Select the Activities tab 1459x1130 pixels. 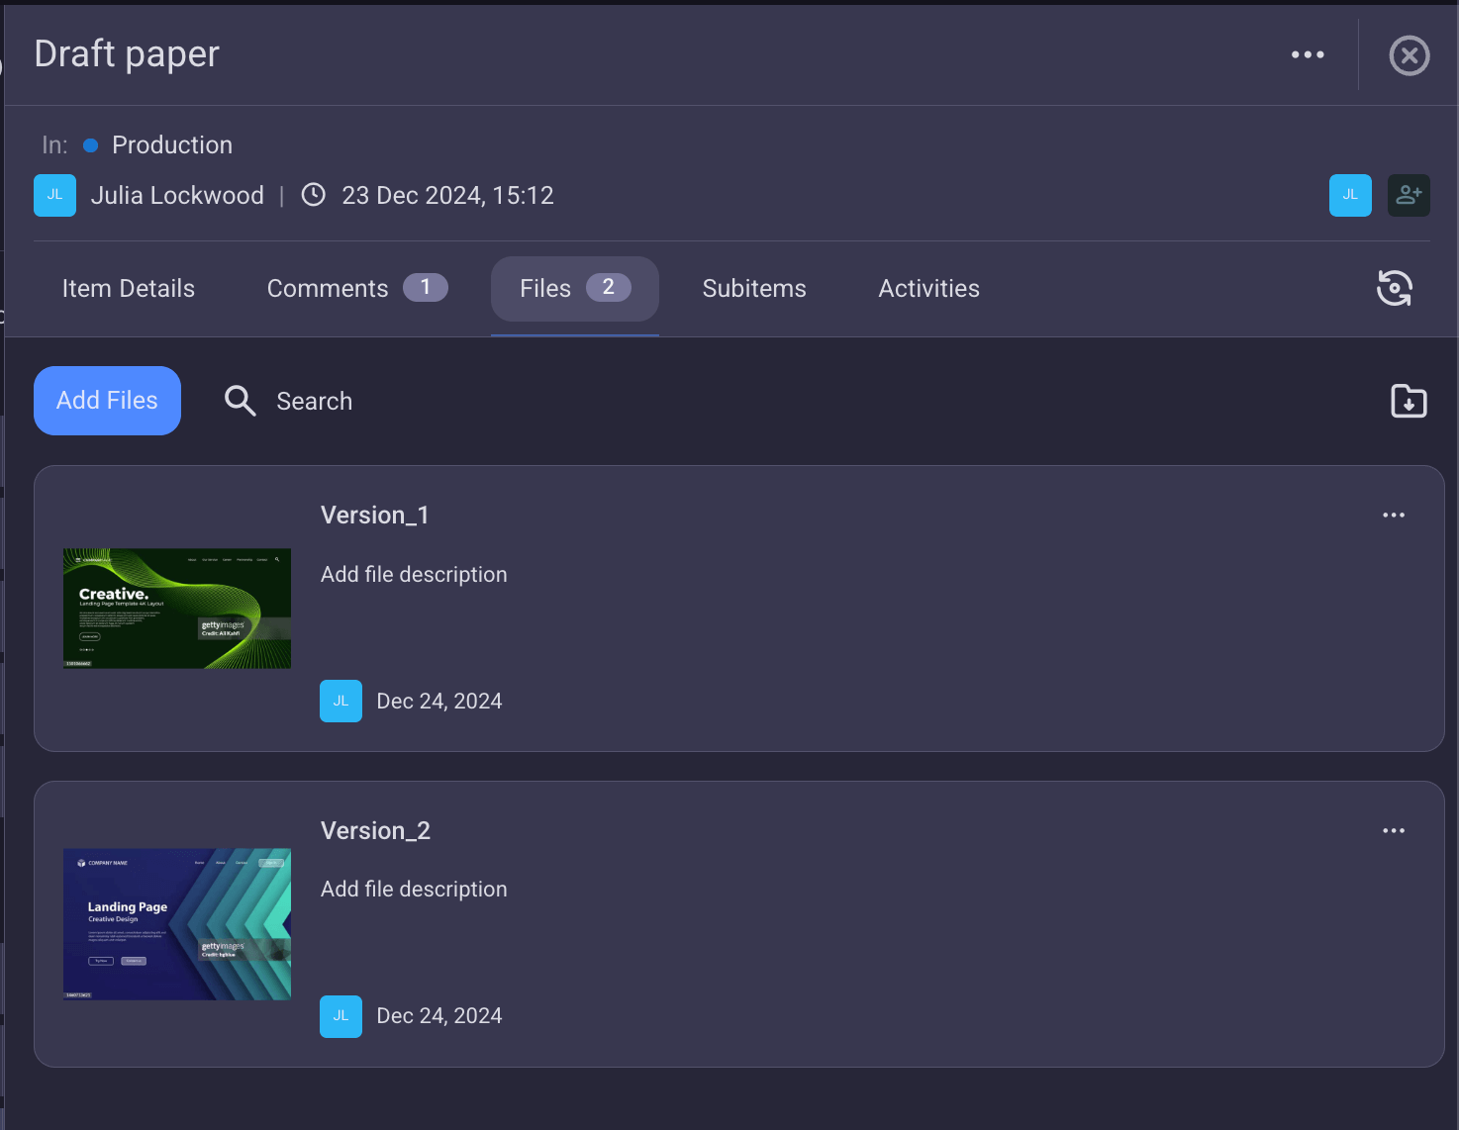click(927, 288)
